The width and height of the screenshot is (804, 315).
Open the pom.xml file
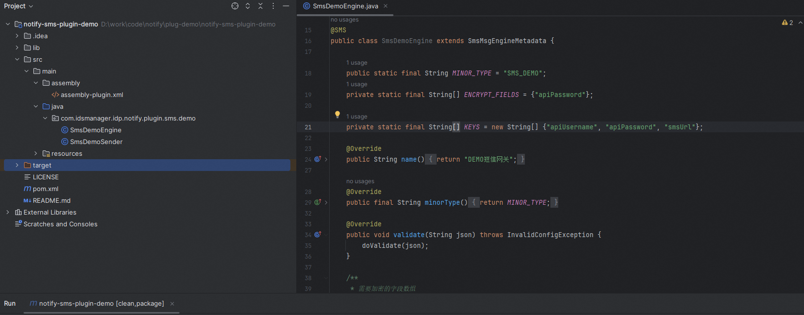click(45, 189)
